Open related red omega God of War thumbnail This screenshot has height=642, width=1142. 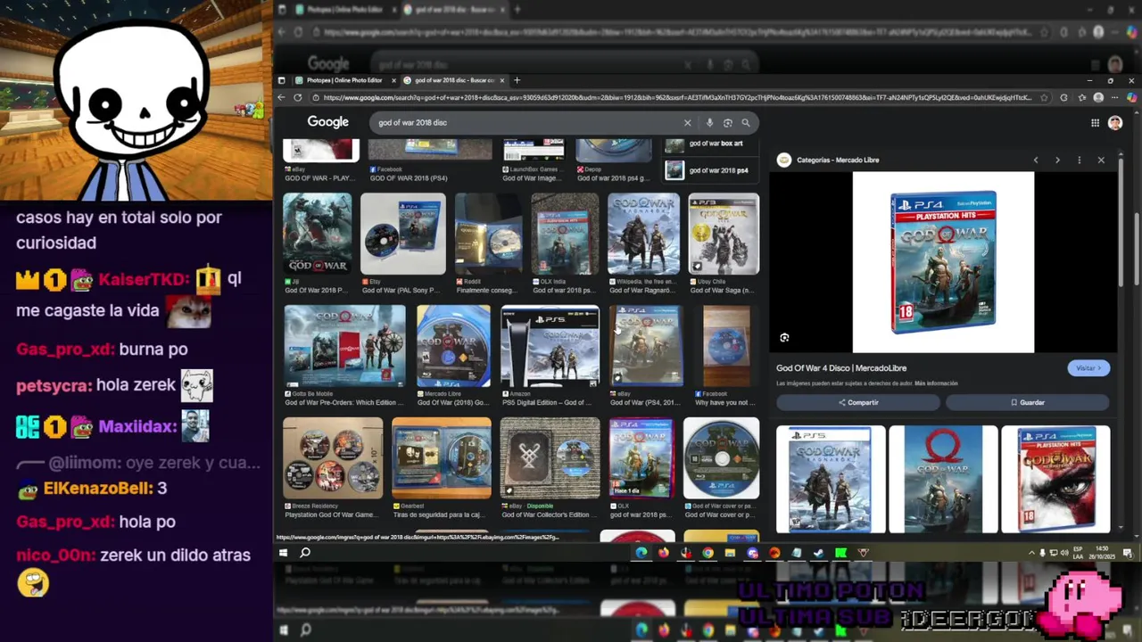(x=943, y=480)
